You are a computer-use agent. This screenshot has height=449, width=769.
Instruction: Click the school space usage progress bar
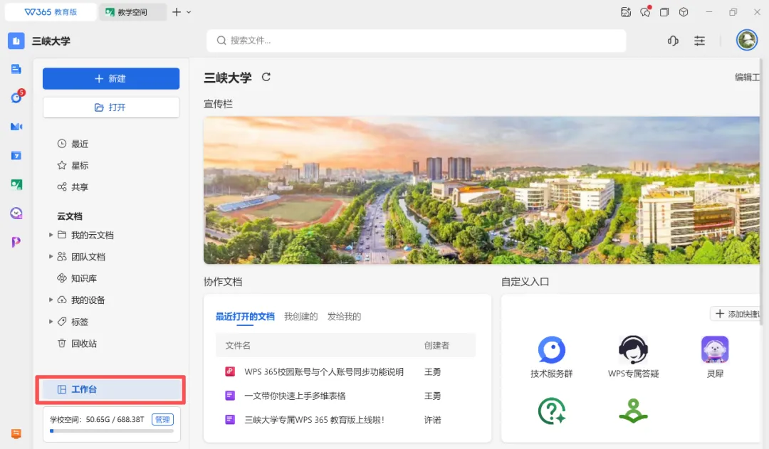point(112,431)
